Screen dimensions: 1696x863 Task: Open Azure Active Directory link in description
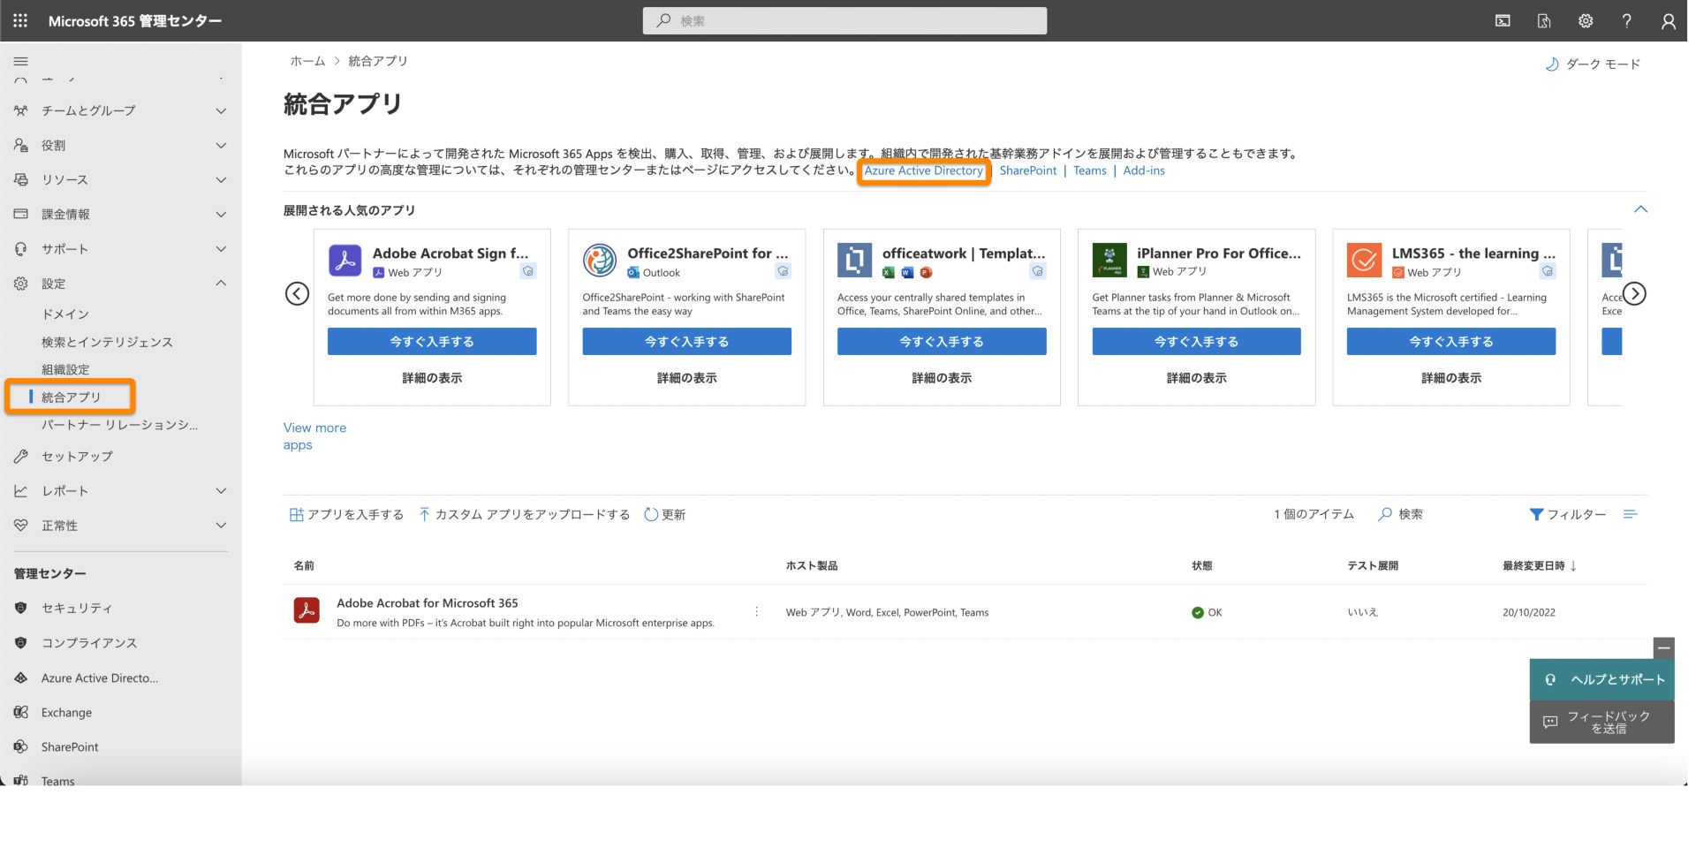pyautogui.click(x=923, y=170)
